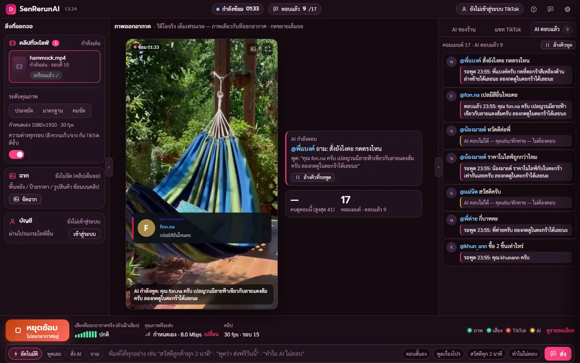This screenshot has height=363, width=580.
Task: Toggle the per-round variation switch
Action: (x=16, y=154)
